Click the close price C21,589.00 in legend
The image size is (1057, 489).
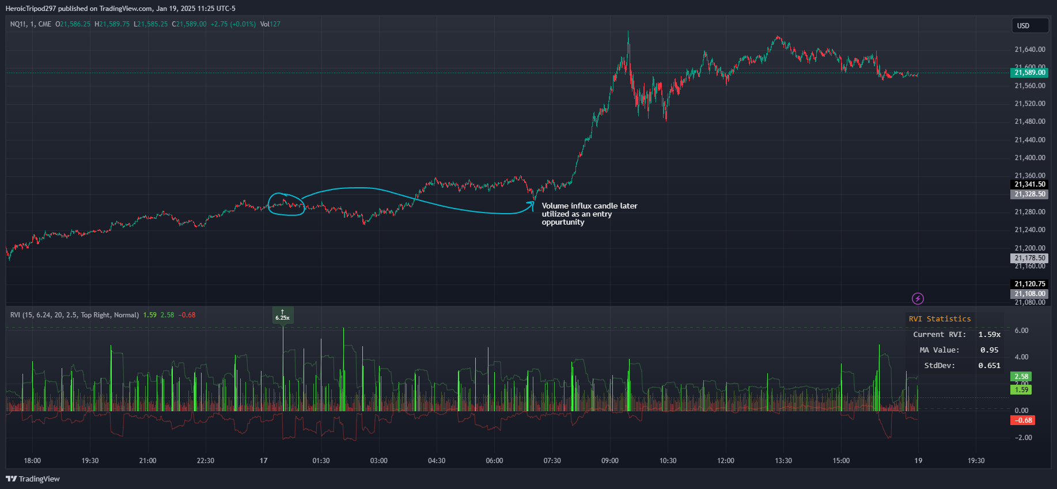(x=189, y=24)
